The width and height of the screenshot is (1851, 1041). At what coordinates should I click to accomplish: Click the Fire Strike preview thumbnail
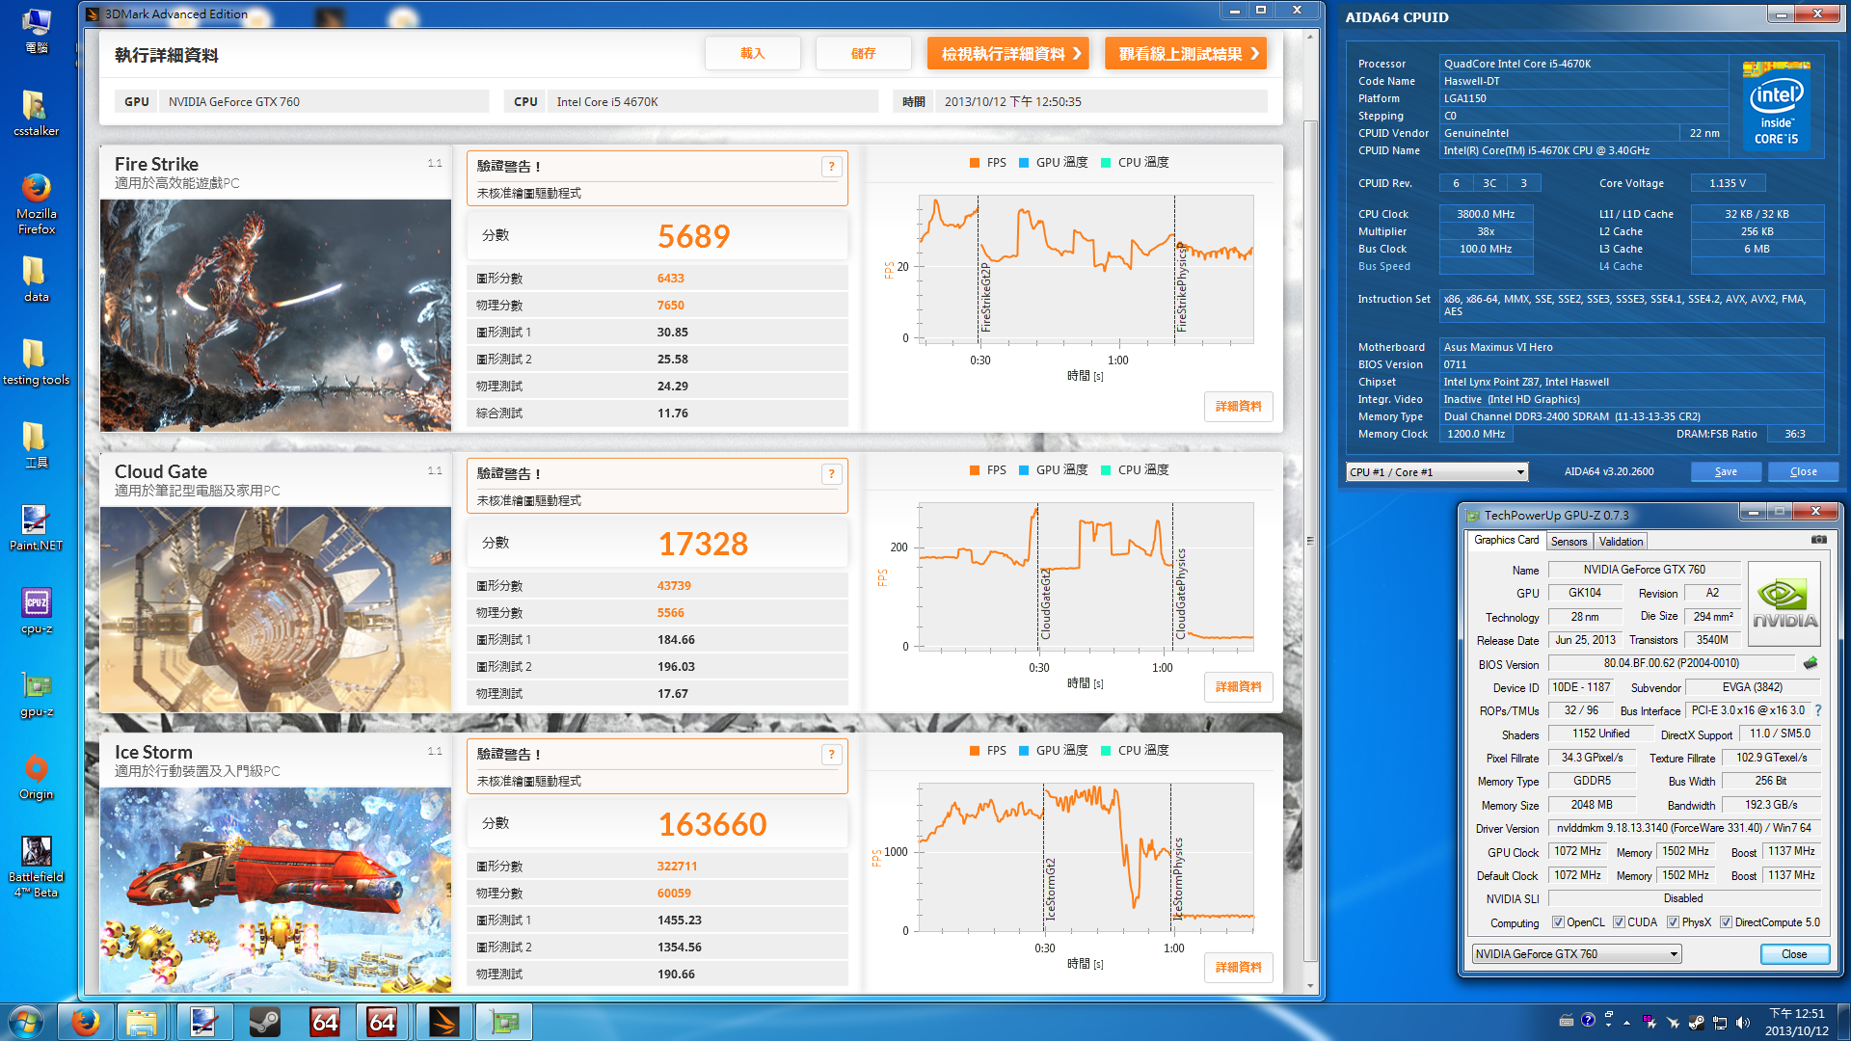[x=276, y=315]
